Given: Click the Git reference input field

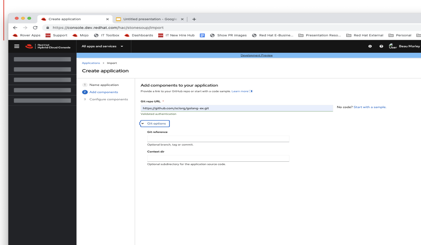Looking at the screenshot, I should click(x=218, y=139).
